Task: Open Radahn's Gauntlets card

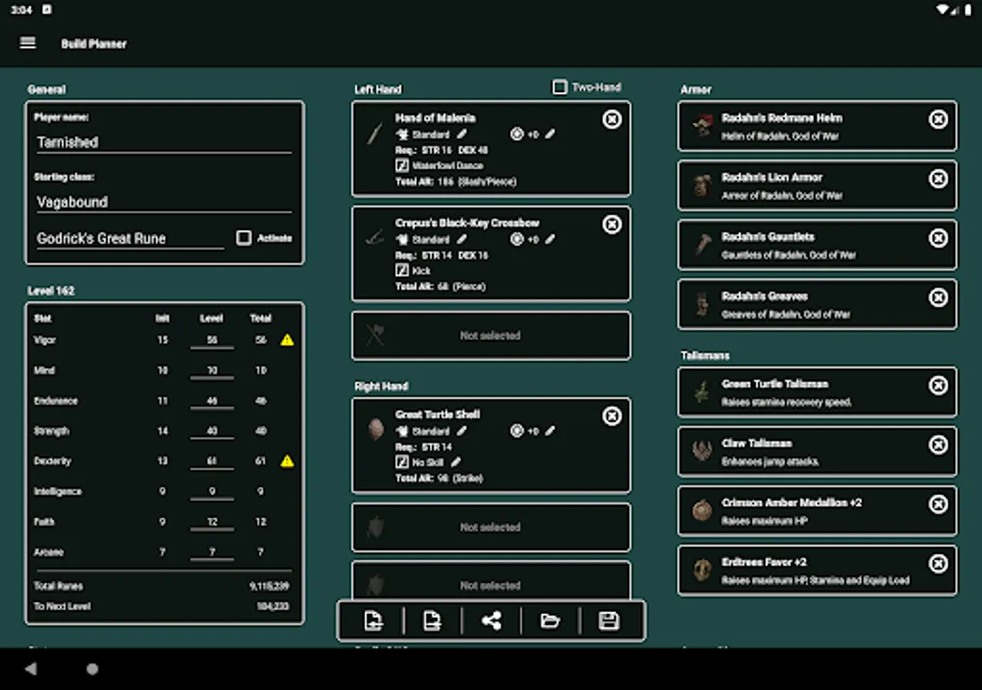Action: [x=817, y=245]
